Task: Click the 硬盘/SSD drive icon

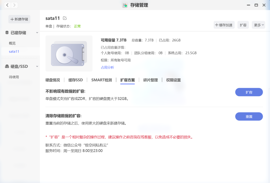Action: [7, 66]
